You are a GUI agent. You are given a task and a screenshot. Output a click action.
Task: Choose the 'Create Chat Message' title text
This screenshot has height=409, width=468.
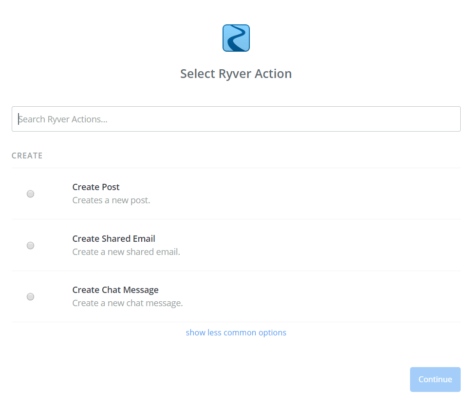point(115,290)
